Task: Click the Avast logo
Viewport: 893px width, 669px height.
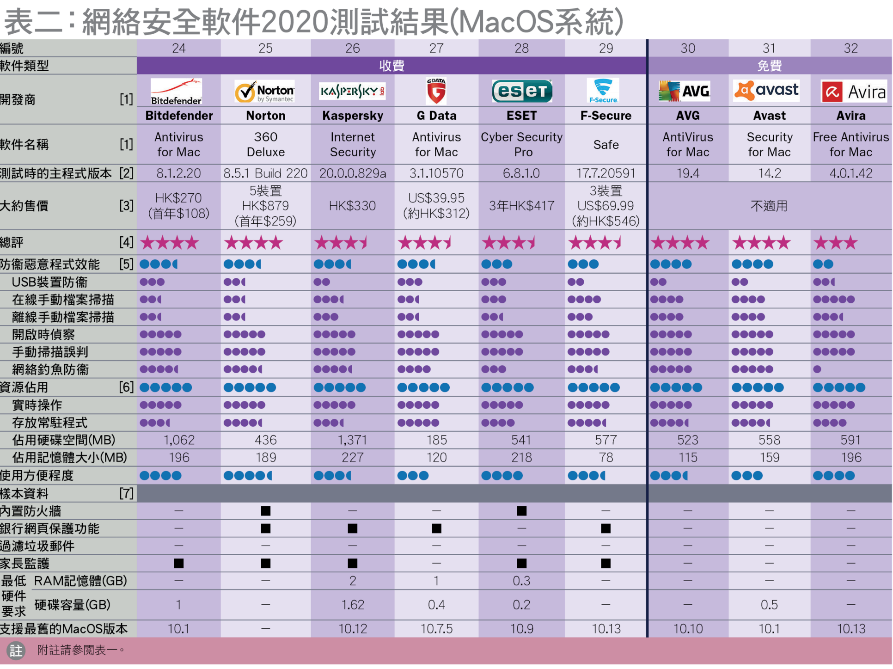Action: click(x=766, y=90)
